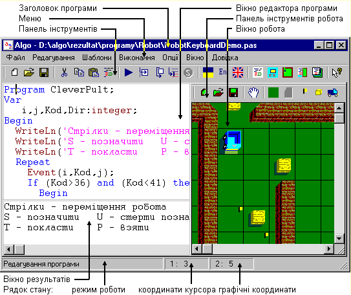Click the yellow box at the top of the field
The image size is (351, 295).
[x=234, y=106]
